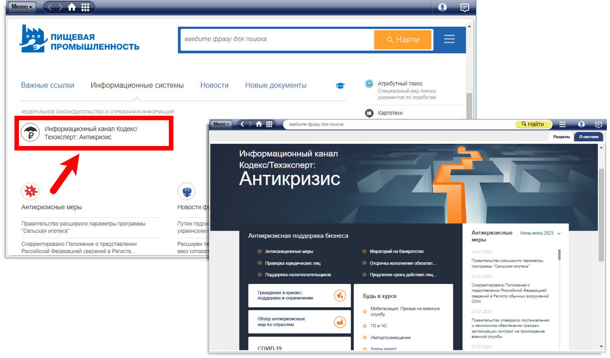Open Проверка юридических лиц link
Screen dimensions: 610x358
click(293, 263)
